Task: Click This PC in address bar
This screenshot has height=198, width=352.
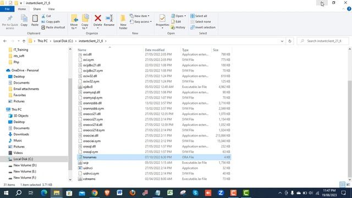Action: click(x=42, y=41)
